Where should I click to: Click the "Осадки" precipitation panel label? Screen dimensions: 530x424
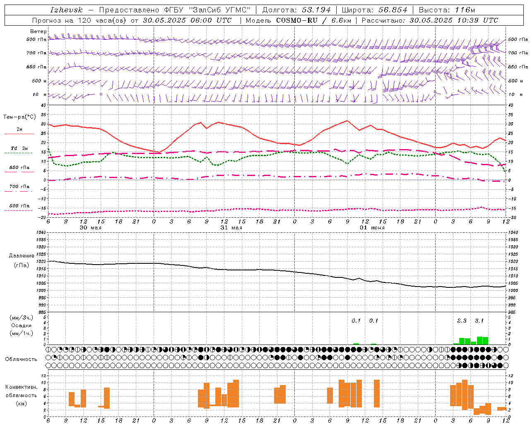pos(22,325)
